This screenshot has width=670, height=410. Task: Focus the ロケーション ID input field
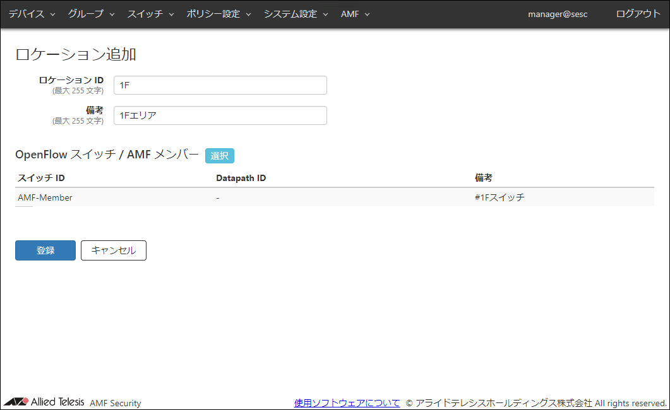220,85
